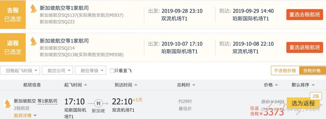Open the 舱位等级 dropdown
Viewport: 326px width, 119px height.
pyautogui.click(x=91, y=70)
